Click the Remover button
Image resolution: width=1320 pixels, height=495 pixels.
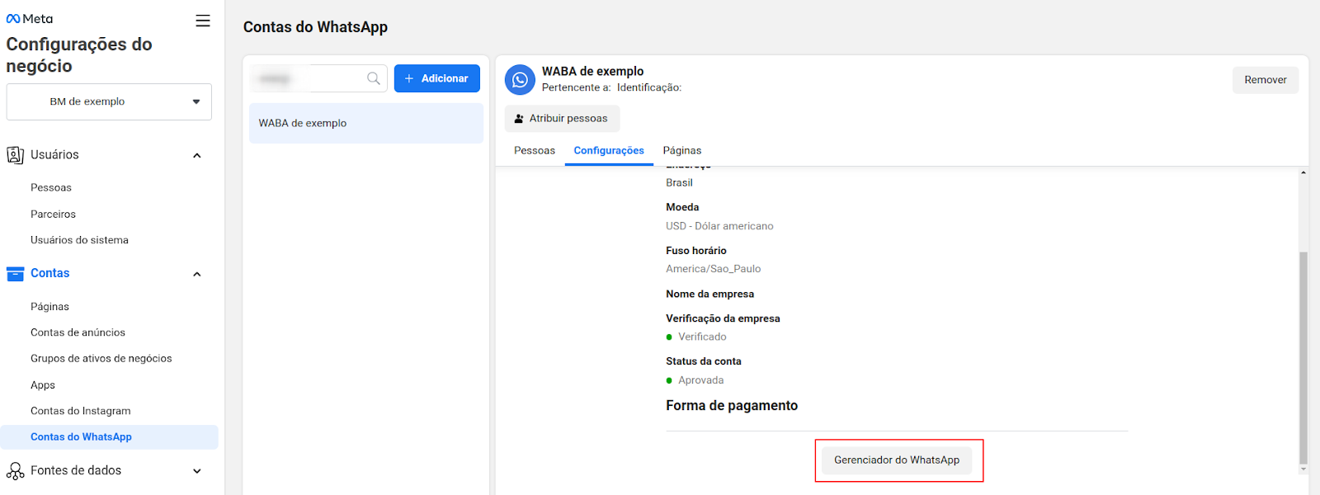pyautogui.click(x=1266, y=80)
